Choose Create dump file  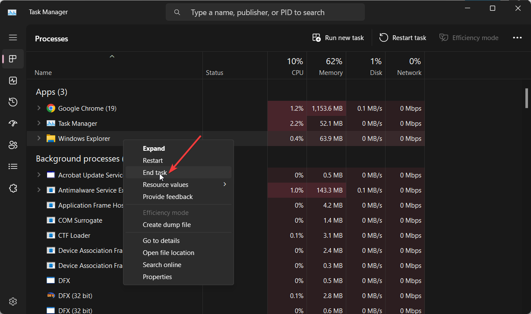178,225
